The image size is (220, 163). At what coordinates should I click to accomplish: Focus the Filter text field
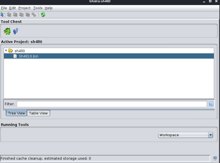(x=112, y=104)
